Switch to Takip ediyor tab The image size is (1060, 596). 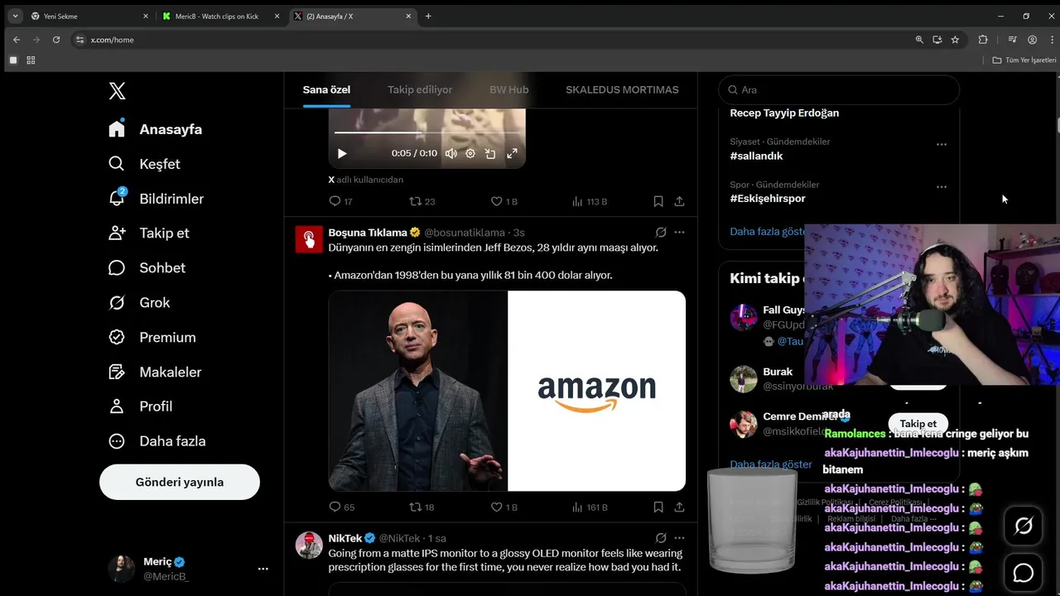point(420,89)
